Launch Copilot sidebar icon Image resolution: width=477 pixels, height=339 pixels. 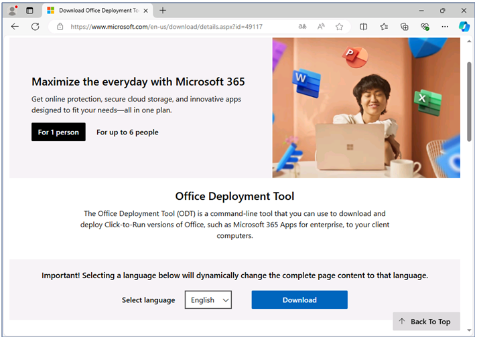(464, 27)
